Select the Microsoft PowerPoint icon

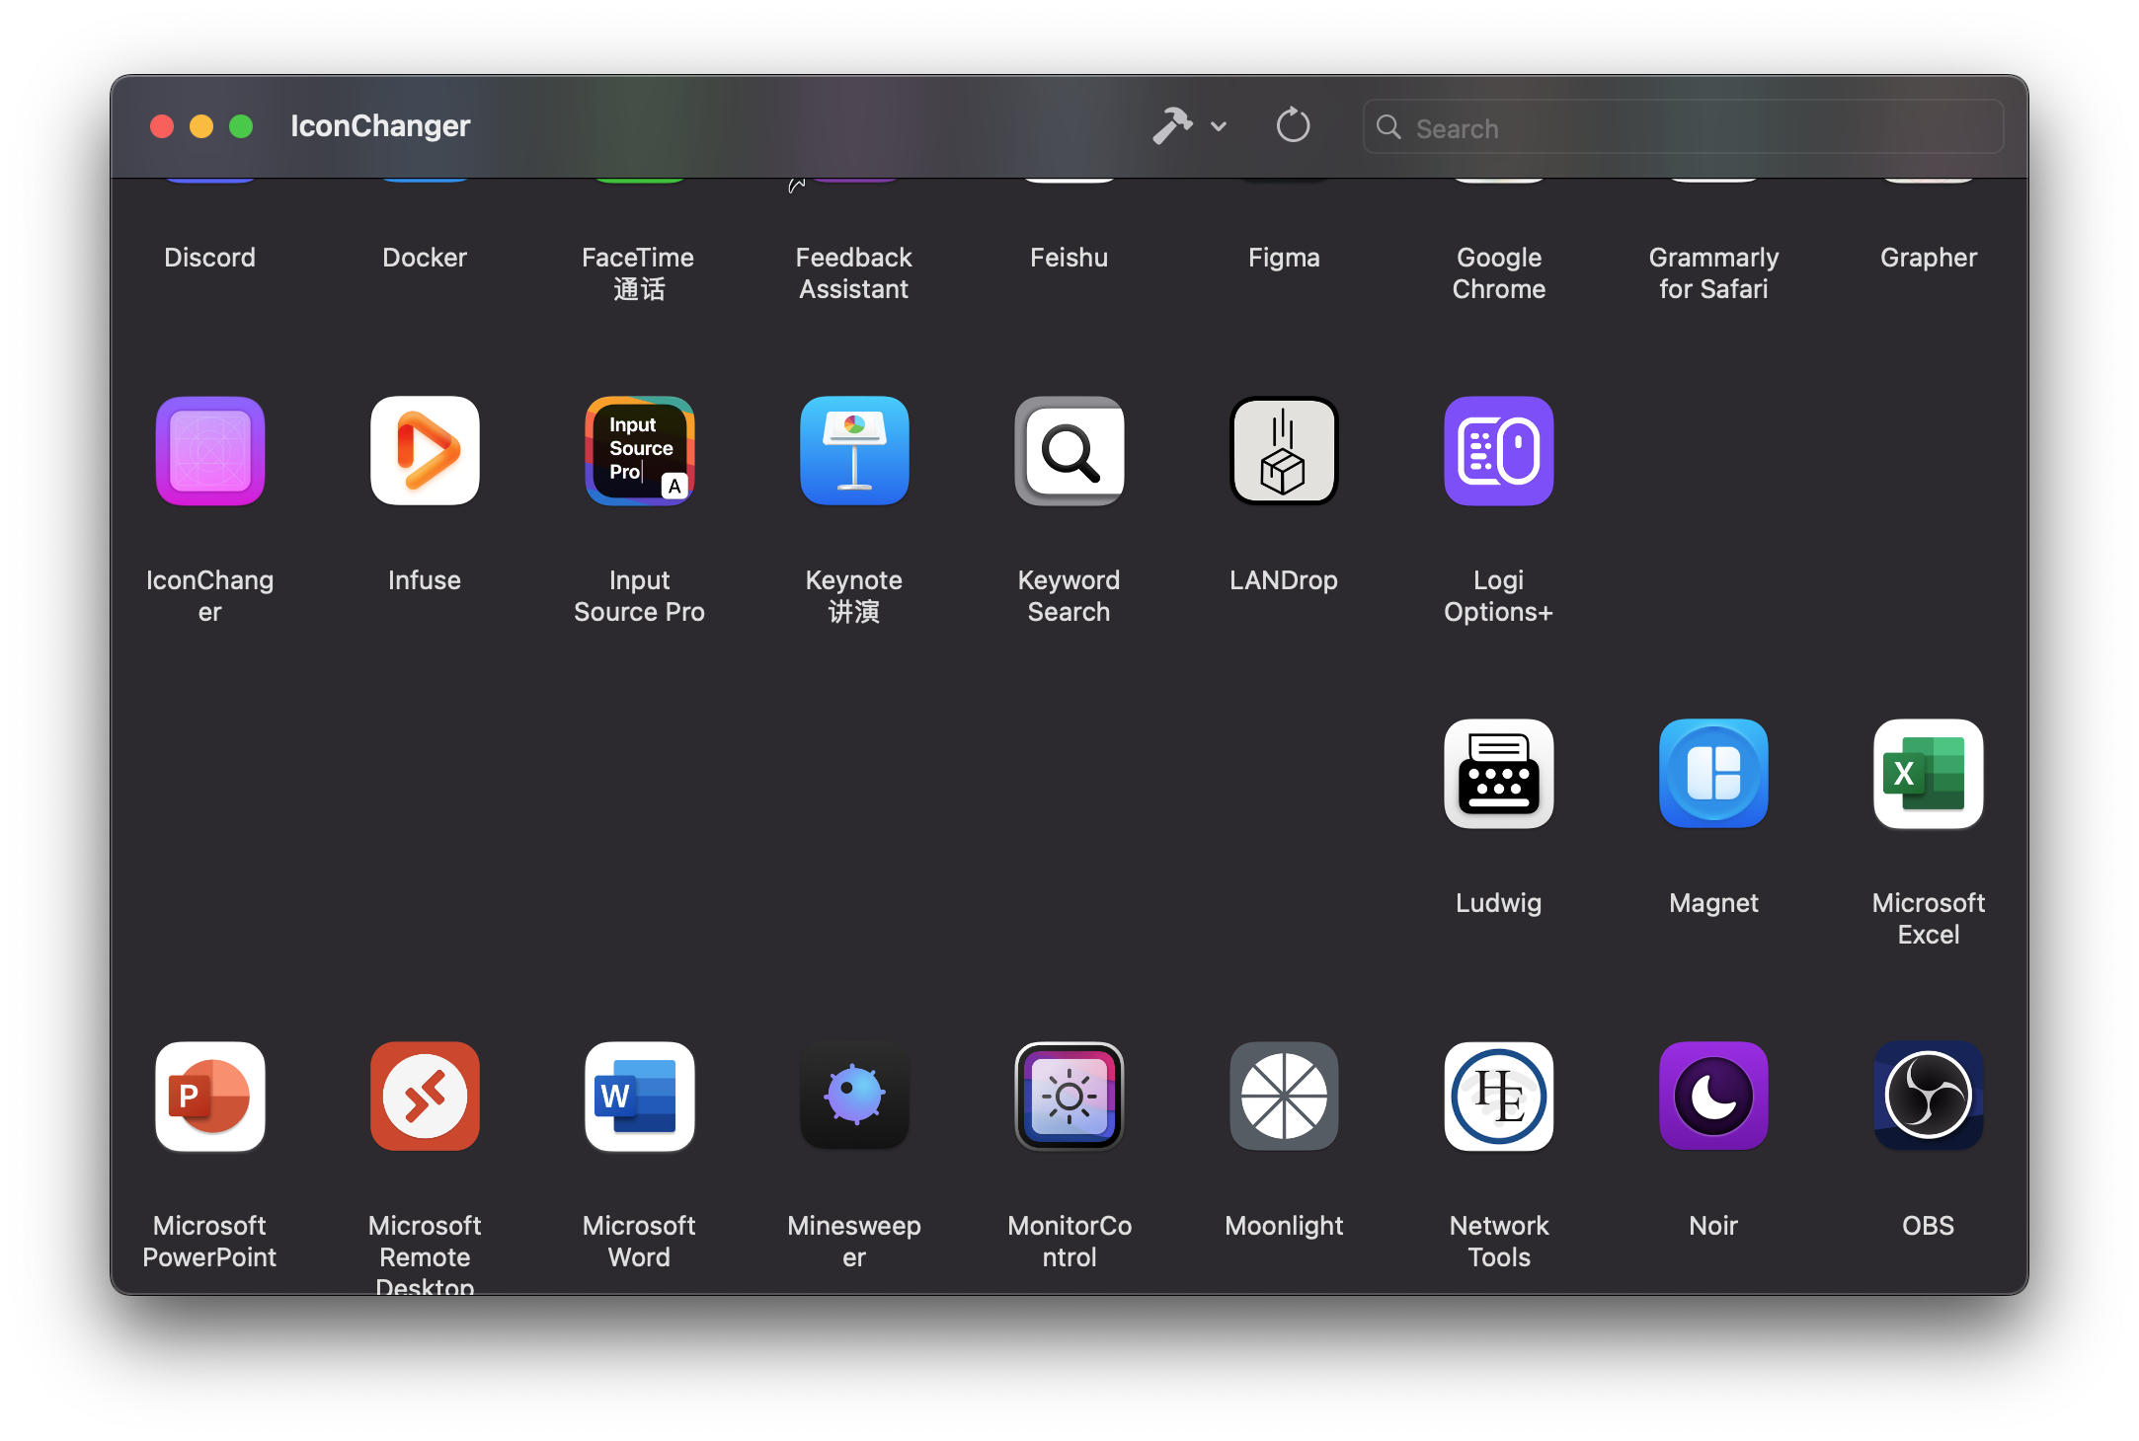[x=209, y=1097]
